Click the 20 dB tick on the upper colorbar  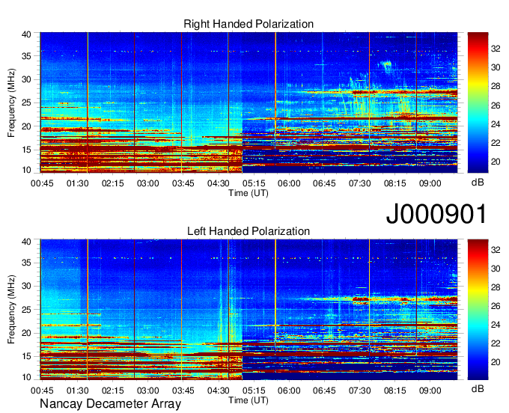tap(496, 162)
